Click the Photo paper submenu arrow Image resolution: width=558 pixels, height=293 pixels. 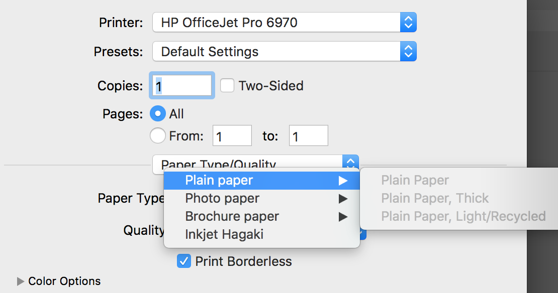click(x=343, y=199)
